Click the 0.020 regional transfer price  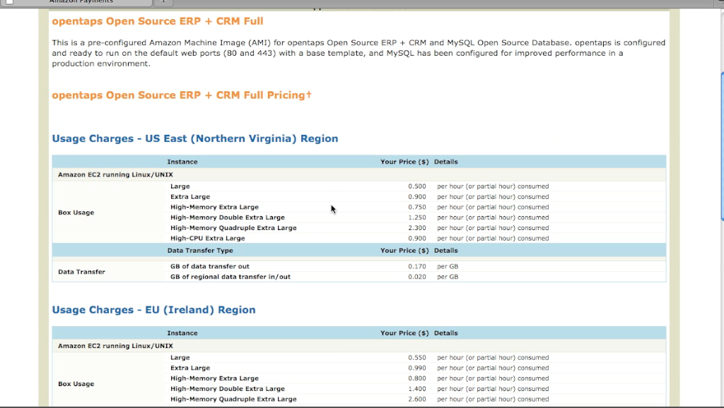coord(417,277)
